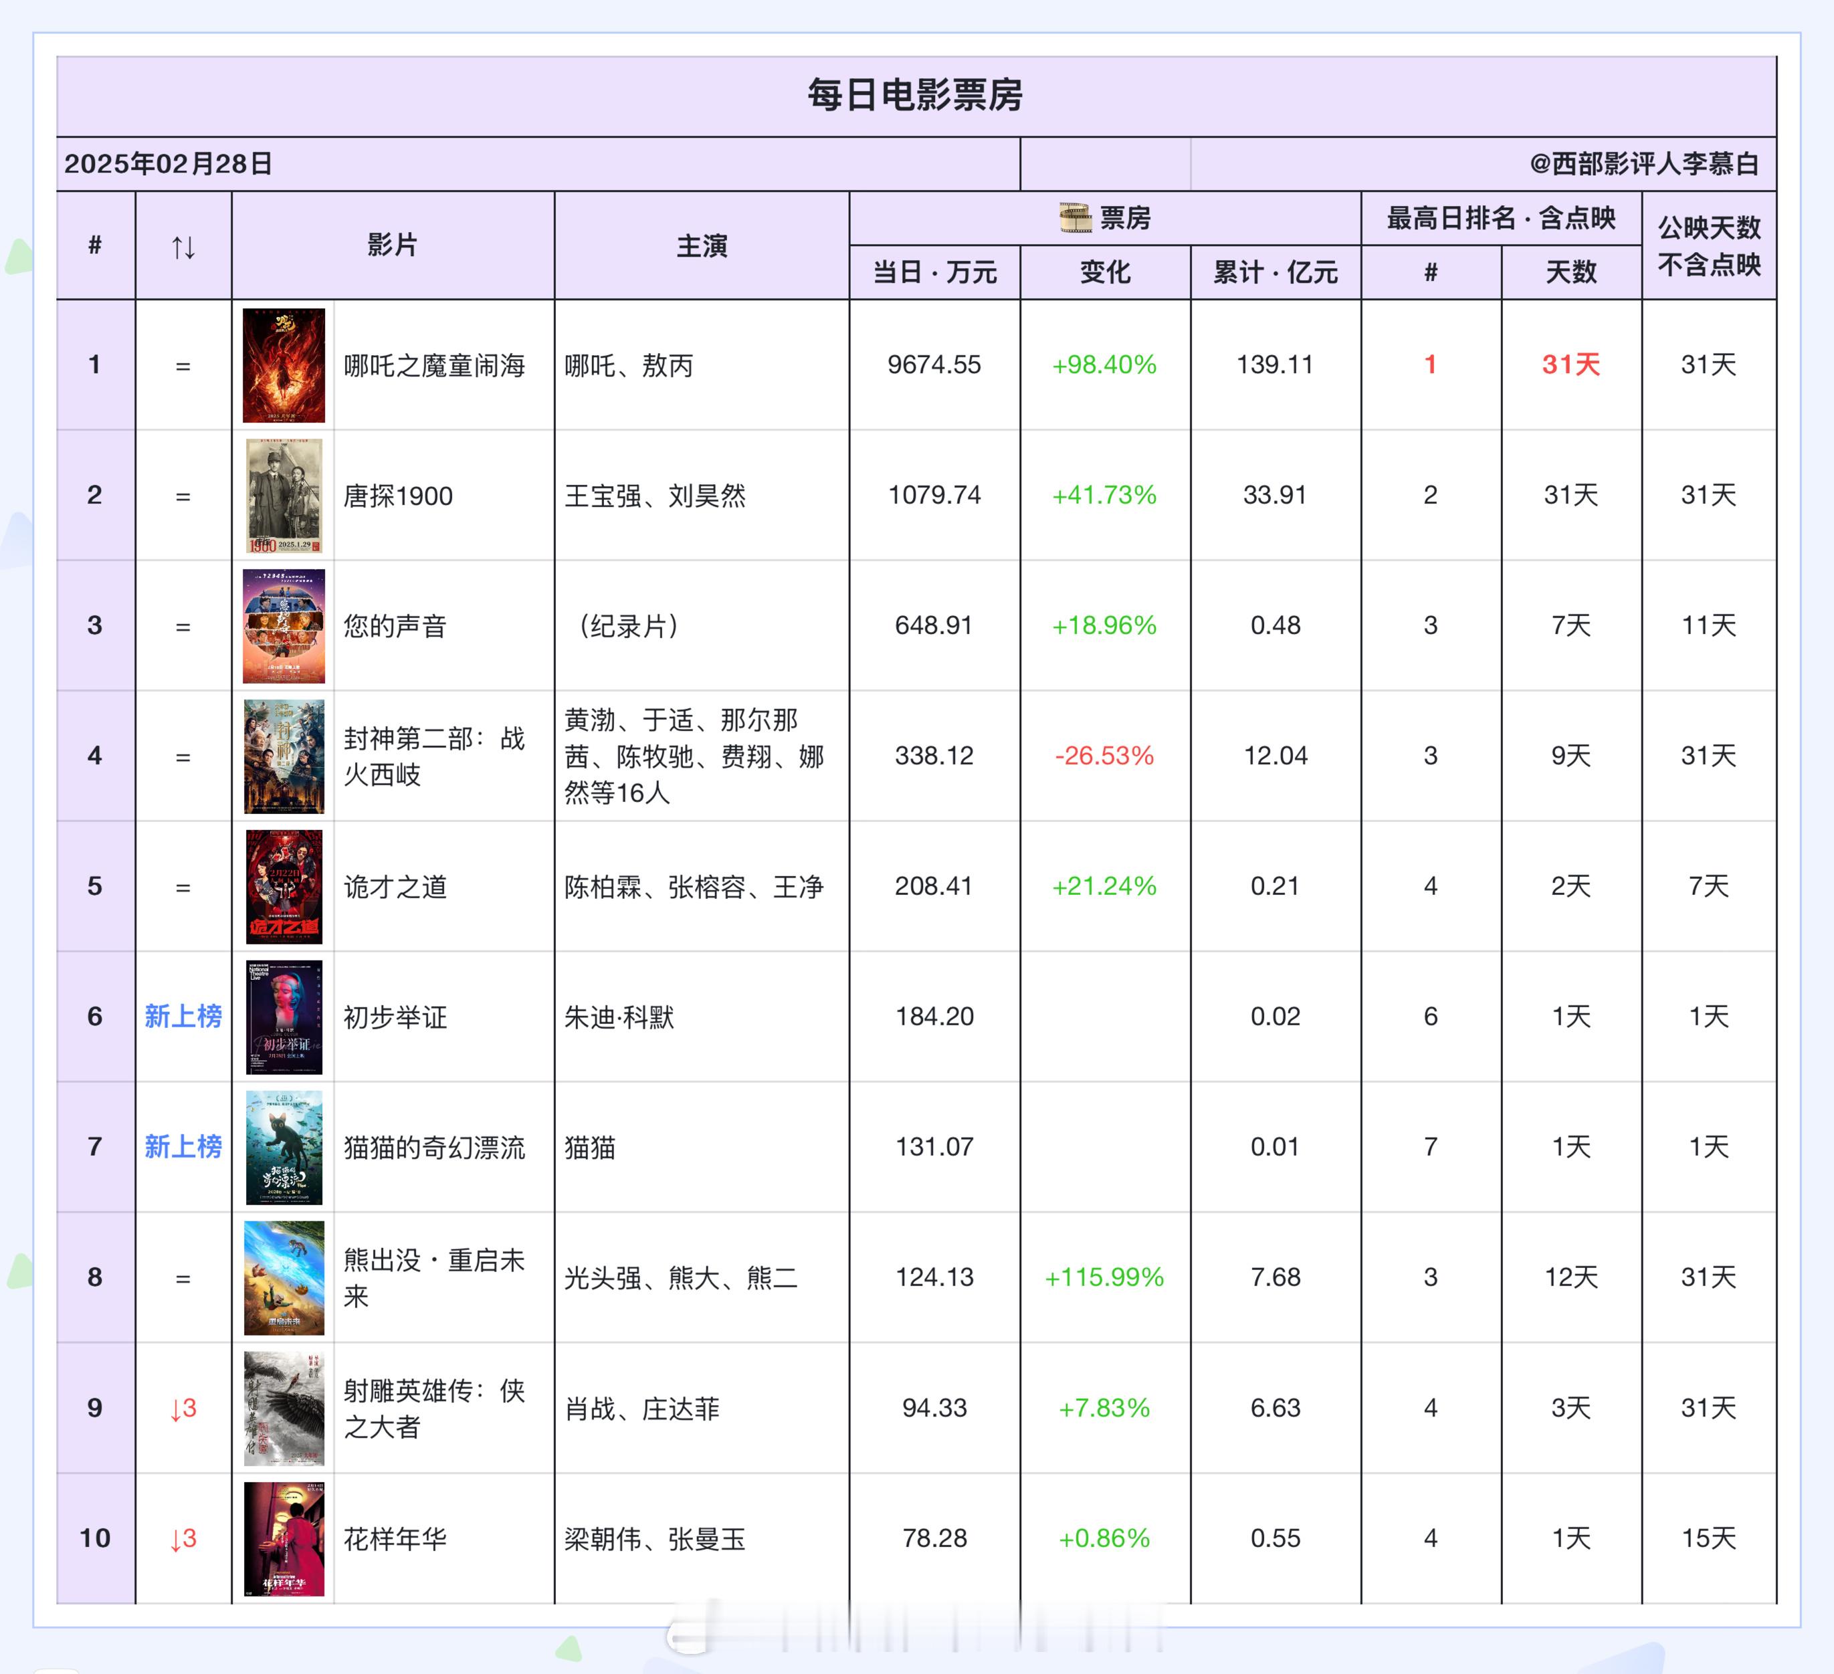Click the daily value 1079.74

click(934, 495)
